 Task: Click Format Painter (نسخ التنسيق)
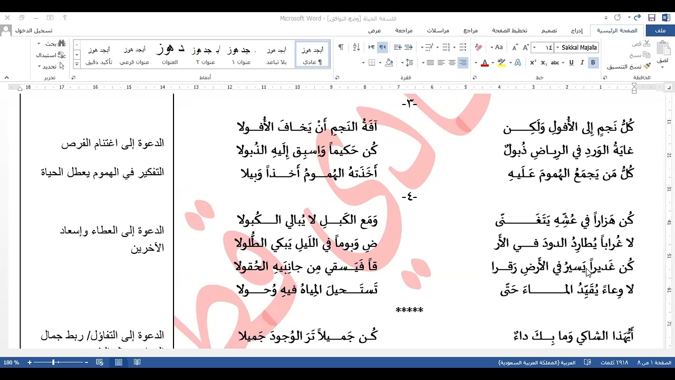pos(629,66)
